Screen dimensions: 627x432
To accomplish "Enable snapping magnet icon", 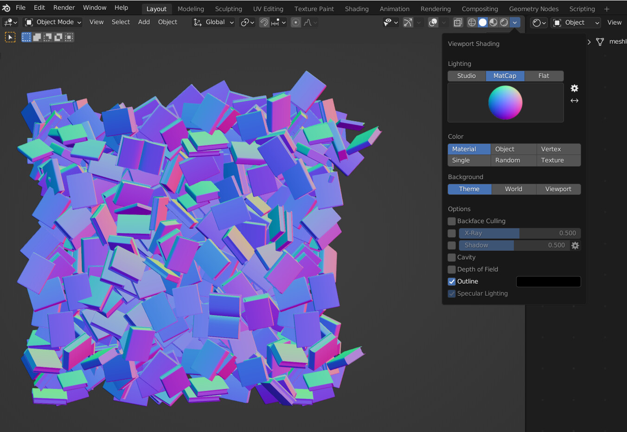I will click(264, 22).
